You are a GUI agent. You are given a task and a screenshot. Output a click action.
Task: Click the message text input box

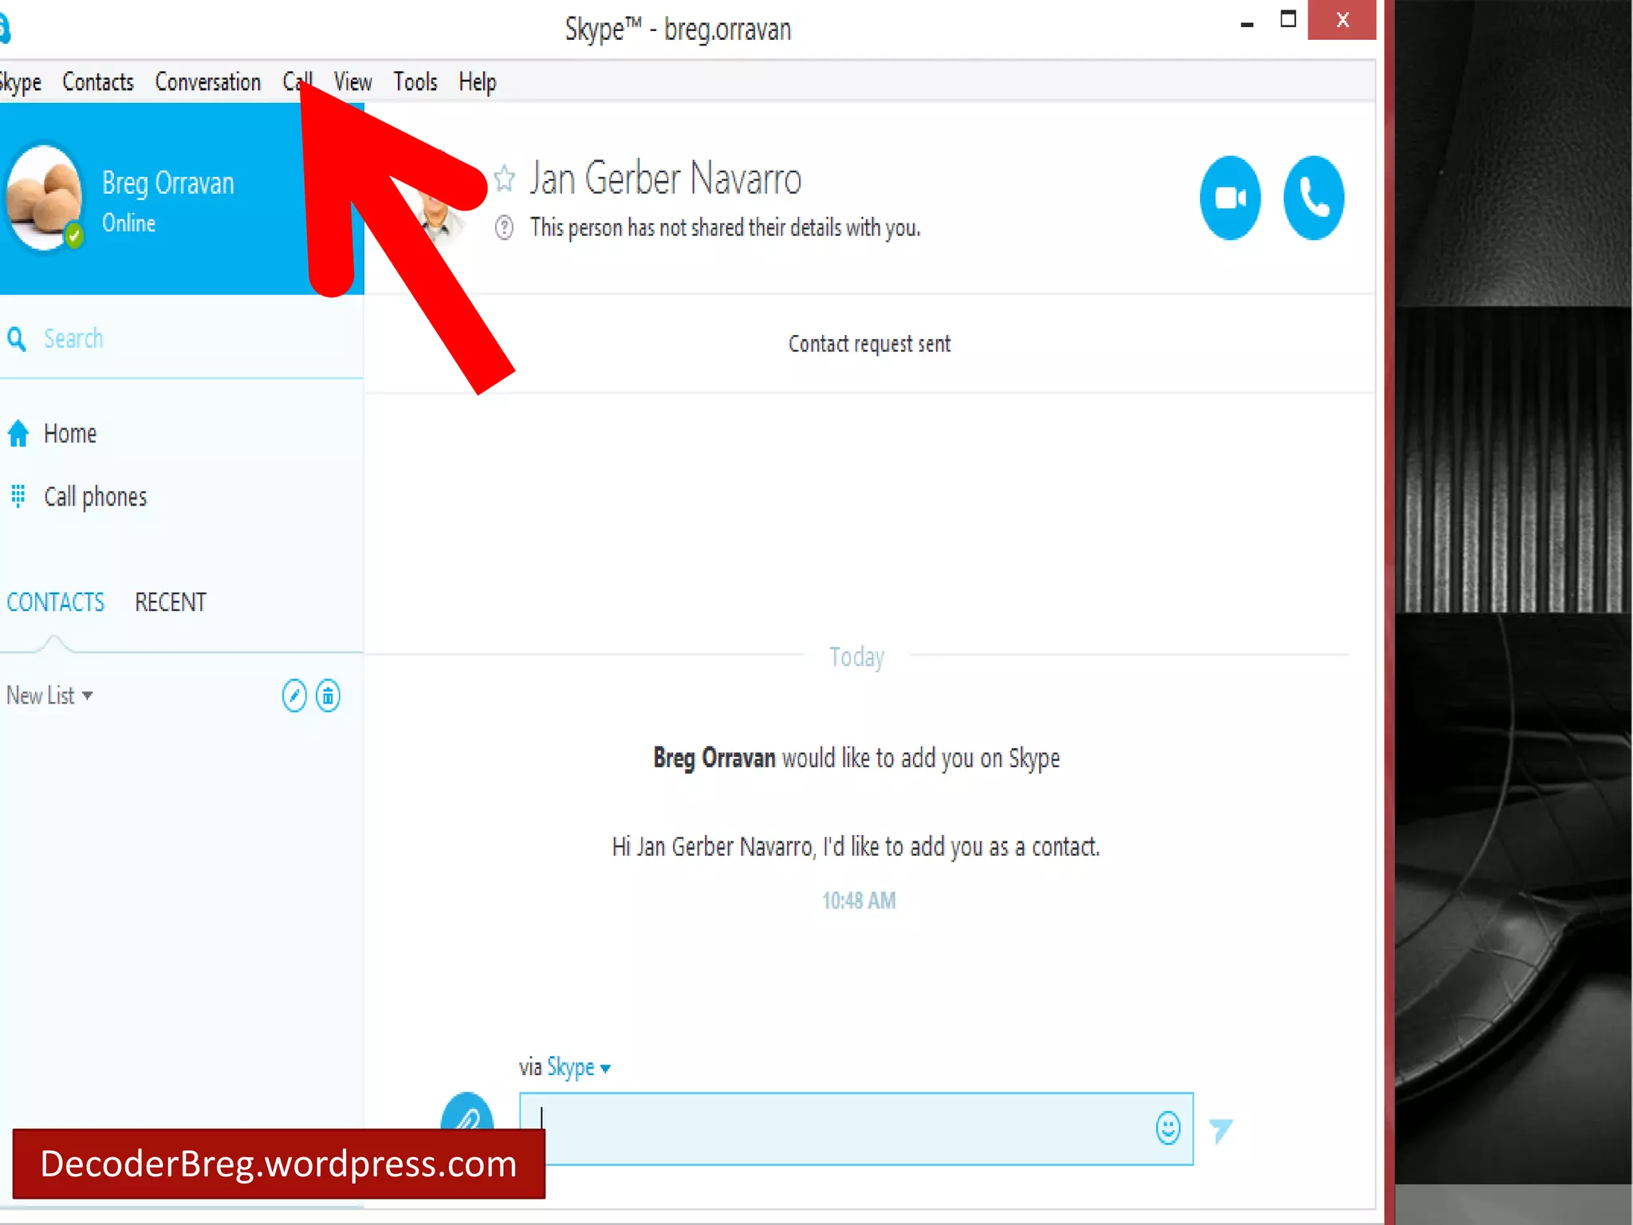point(837,1128)
